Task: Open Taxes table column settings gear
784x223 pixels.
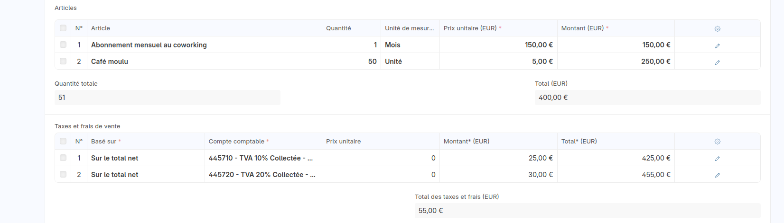Action: pyautogui.click(x=717, y=142)
